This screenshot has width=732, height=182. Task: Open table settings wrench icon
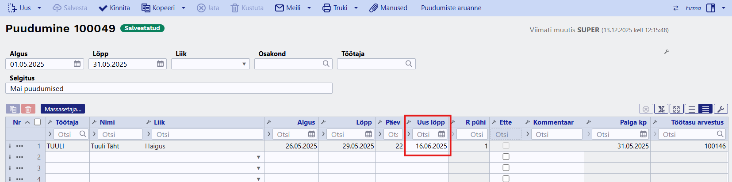(721, 109)
